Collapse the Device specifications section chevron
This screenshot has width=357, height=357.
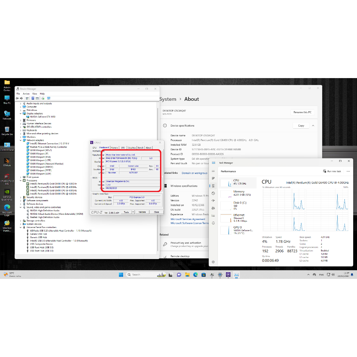point(313,126)
